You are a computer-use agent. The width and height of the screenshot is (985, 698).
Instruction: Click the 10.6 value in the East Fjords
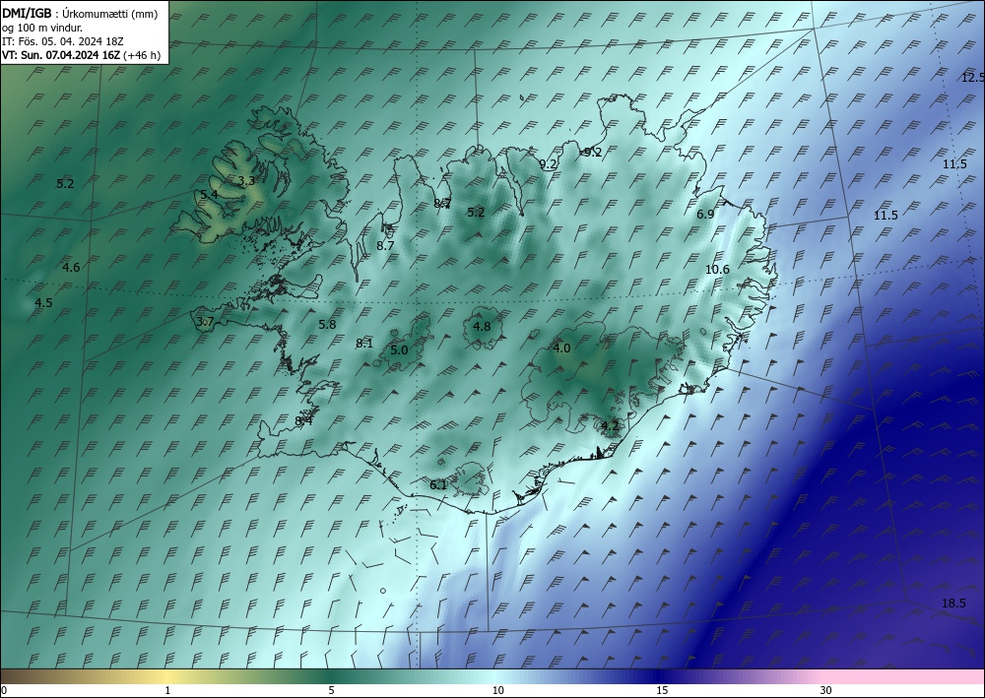point(717,270)
